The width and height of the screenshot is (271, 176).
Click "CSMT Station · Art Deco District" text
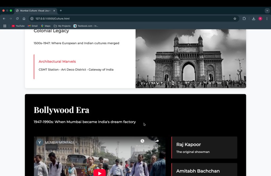(62, 70)
